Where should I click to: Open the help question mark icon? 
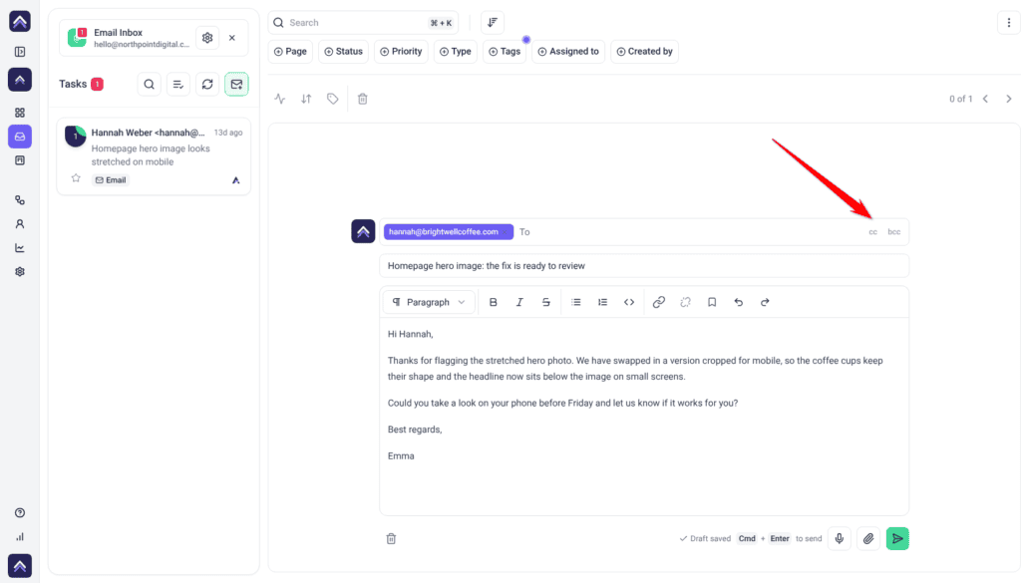tap(20, 512)
